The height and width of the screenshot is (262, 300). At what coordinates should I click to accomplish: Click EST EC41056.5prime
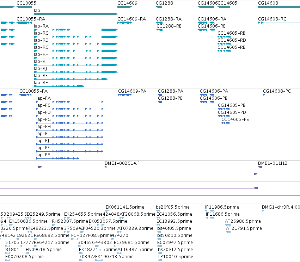click(x=174, y=214)
